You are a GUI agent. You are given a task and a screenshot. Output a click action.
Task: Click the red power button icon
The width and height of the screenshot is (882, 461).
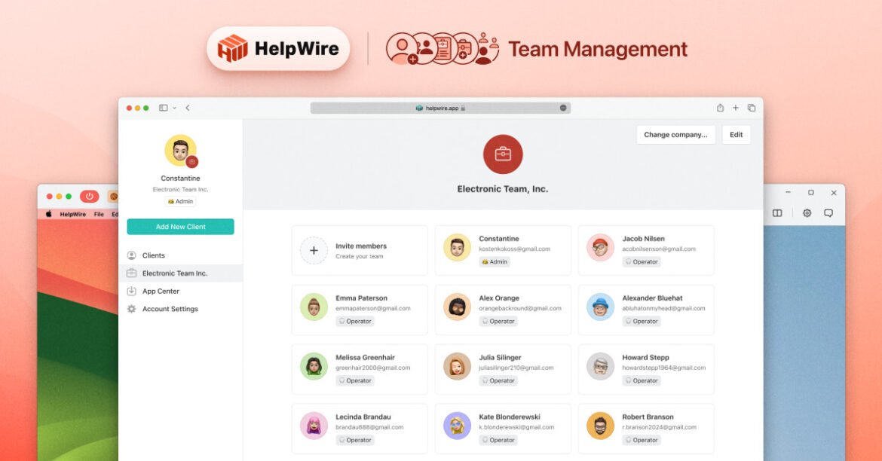[89, 197]
